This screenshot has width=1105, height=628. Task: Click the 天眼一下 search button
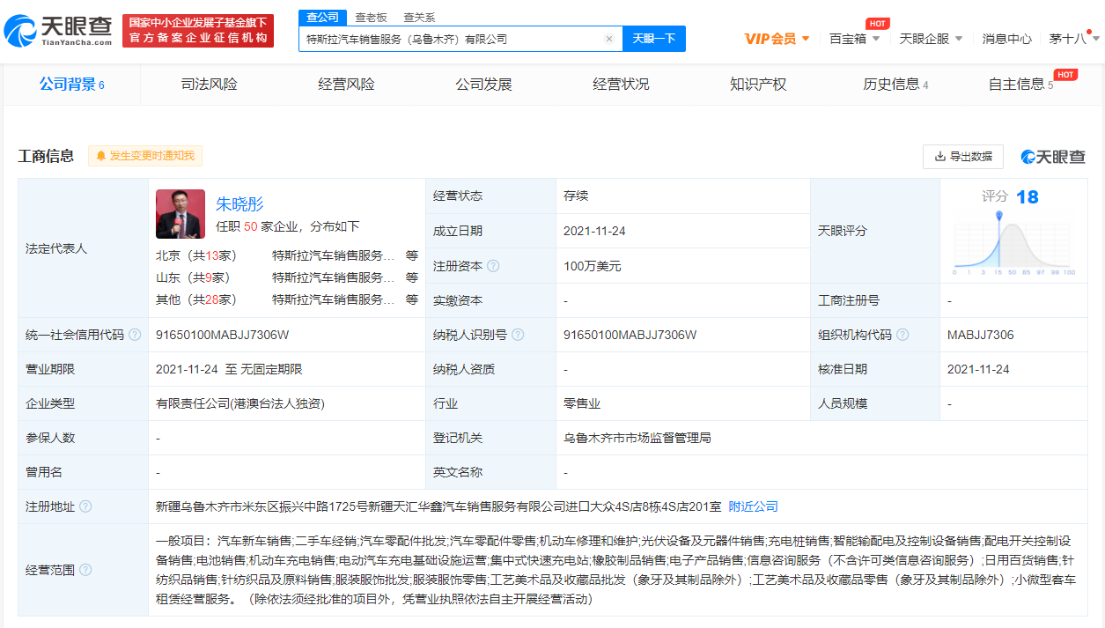pyautogui.click(x=654, y=39)
